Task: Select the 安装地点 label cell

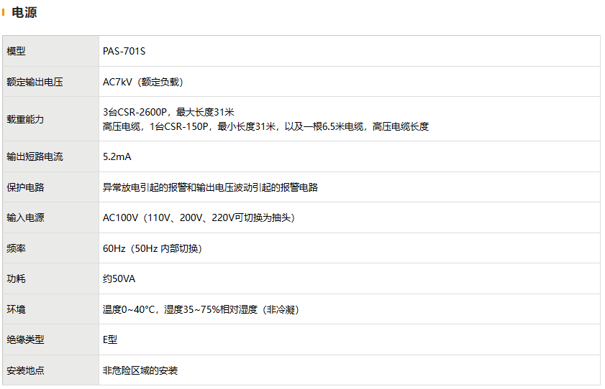Action: 51,370
